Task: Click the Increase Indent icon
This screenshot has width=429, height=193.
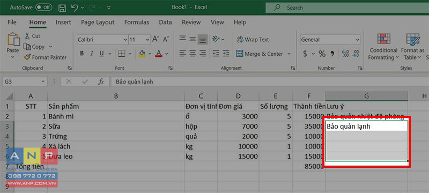Action: (x=226, y=54)
